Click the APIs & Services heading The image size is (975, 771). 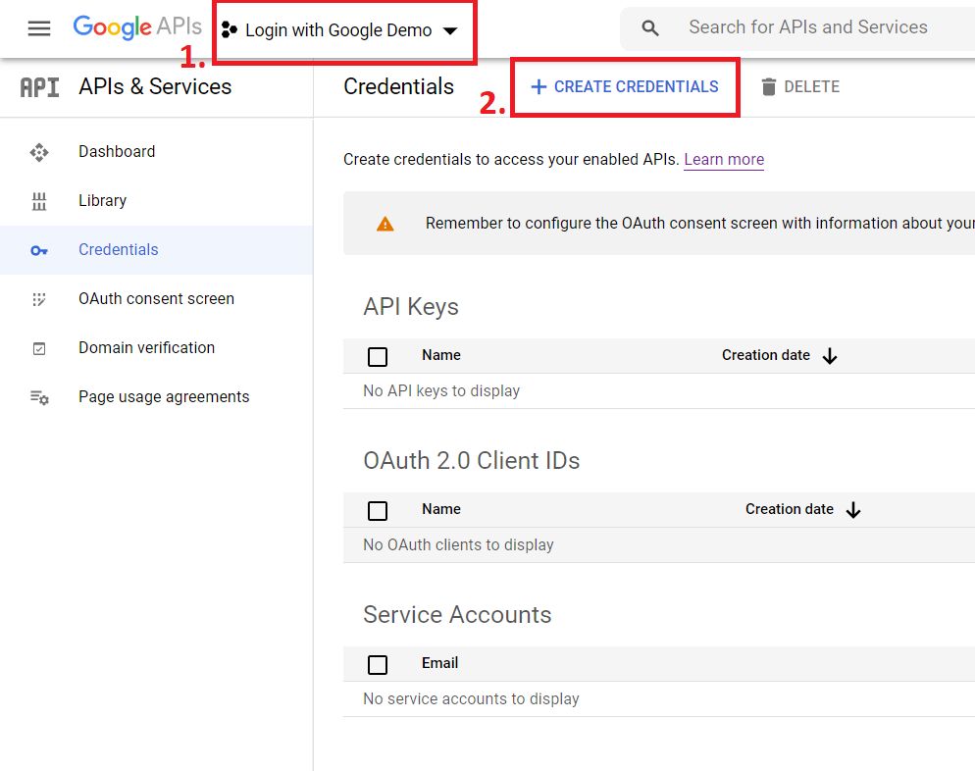click(155, 87)
